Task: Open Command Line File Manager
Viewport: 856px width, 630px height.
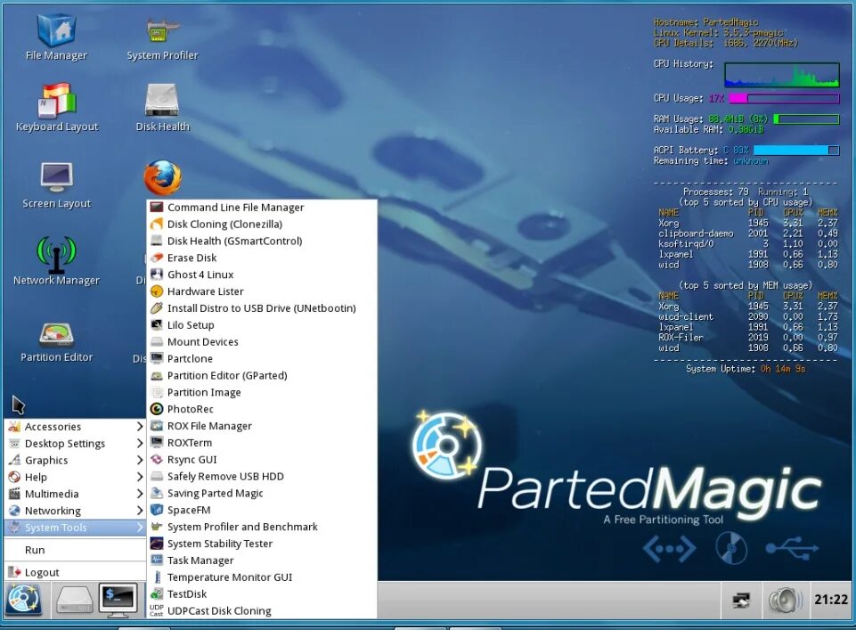Action: (x=262, y=207)
